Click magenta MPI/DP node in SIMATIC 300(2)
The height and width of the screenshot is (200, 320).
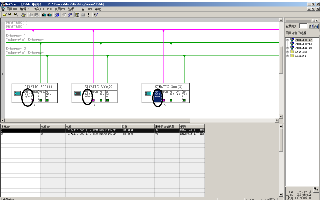click(93, 100)
